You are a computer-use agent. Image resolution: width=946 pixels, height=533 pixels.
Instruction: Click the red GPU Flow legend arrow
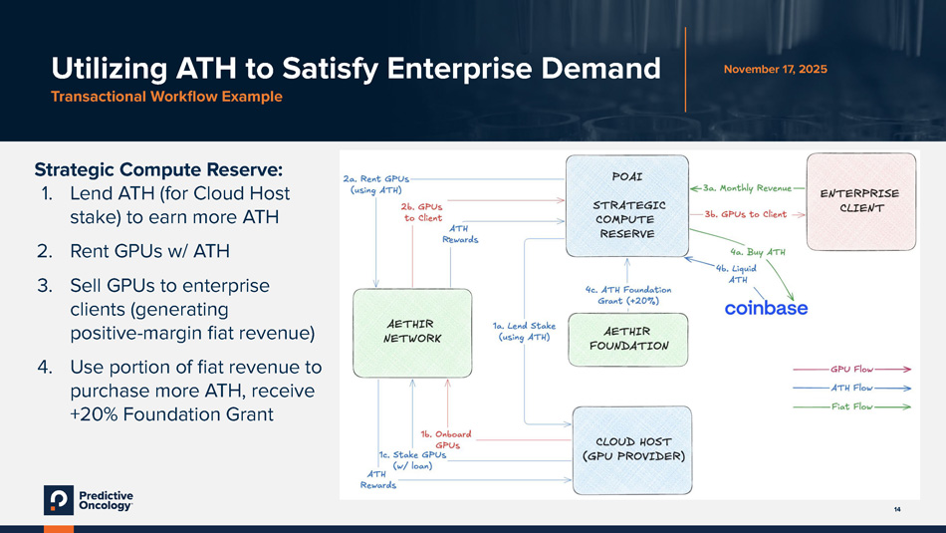[x=870, y=368]
